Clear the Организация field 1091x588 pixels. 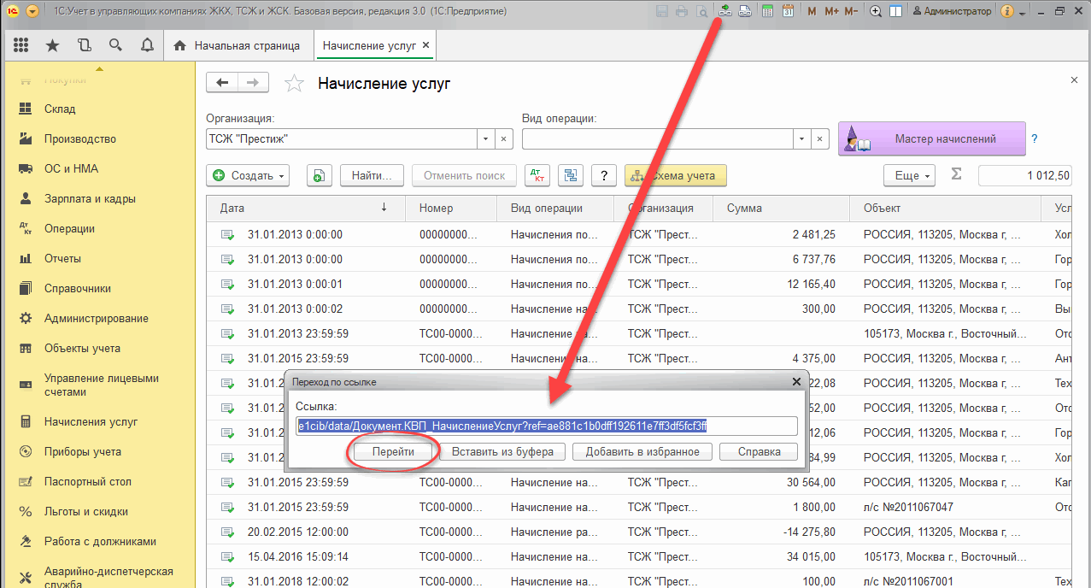[x=504, y=138]
